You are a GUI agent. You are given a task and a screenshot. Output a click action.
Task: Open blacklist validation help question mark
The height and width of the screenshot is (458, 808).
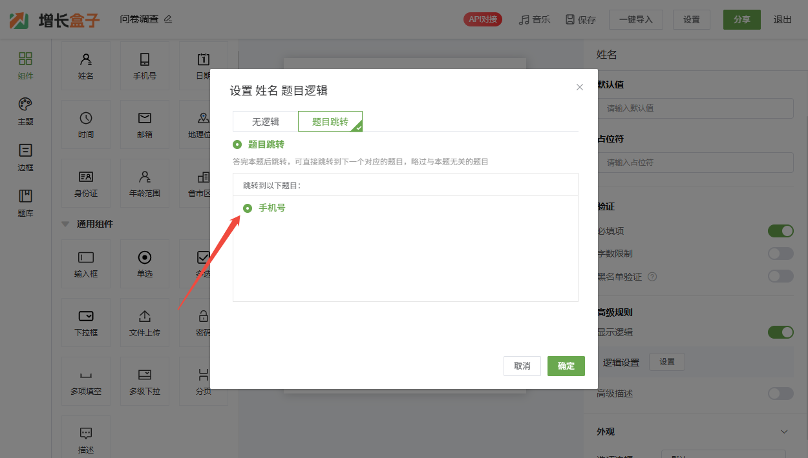(652, 277)
